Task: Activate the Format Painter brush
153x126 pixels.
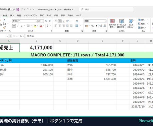Action: [4, 27]
